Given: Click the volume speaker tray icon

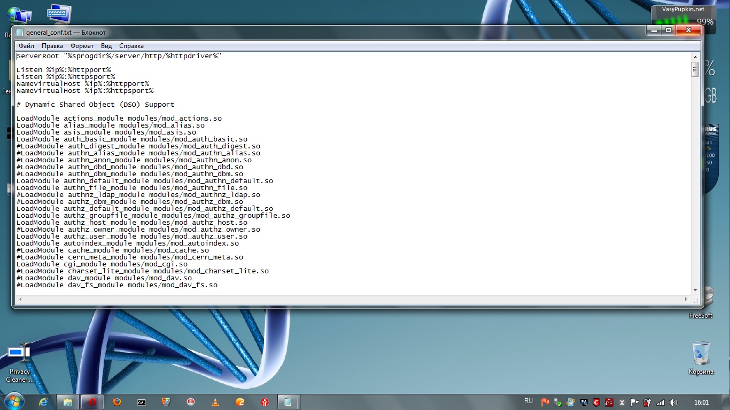Looking at the screenshot, I should pos(673,402).
